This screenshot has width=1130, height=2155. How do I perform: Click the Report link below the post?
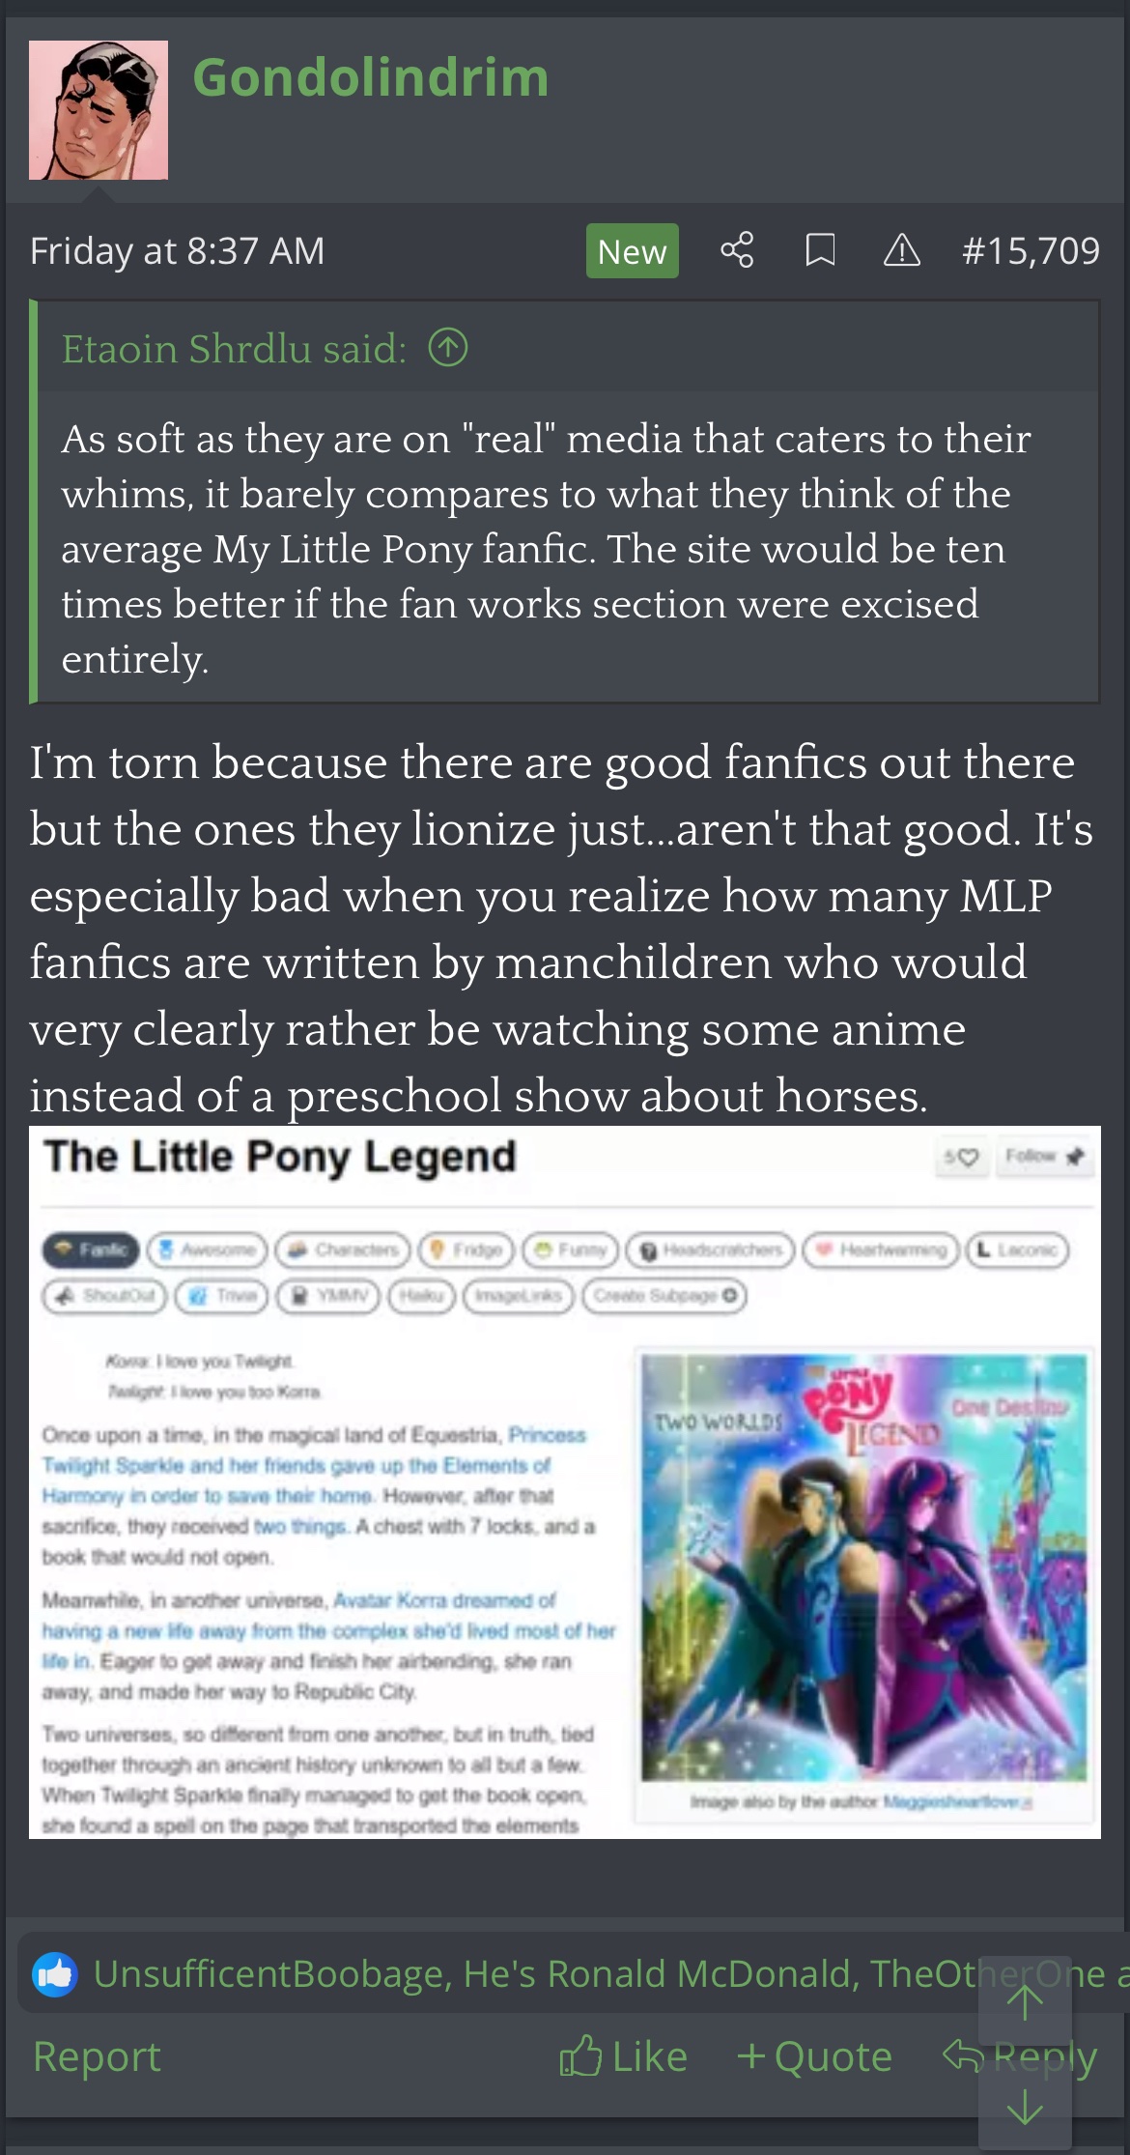tap(97, 2055)
